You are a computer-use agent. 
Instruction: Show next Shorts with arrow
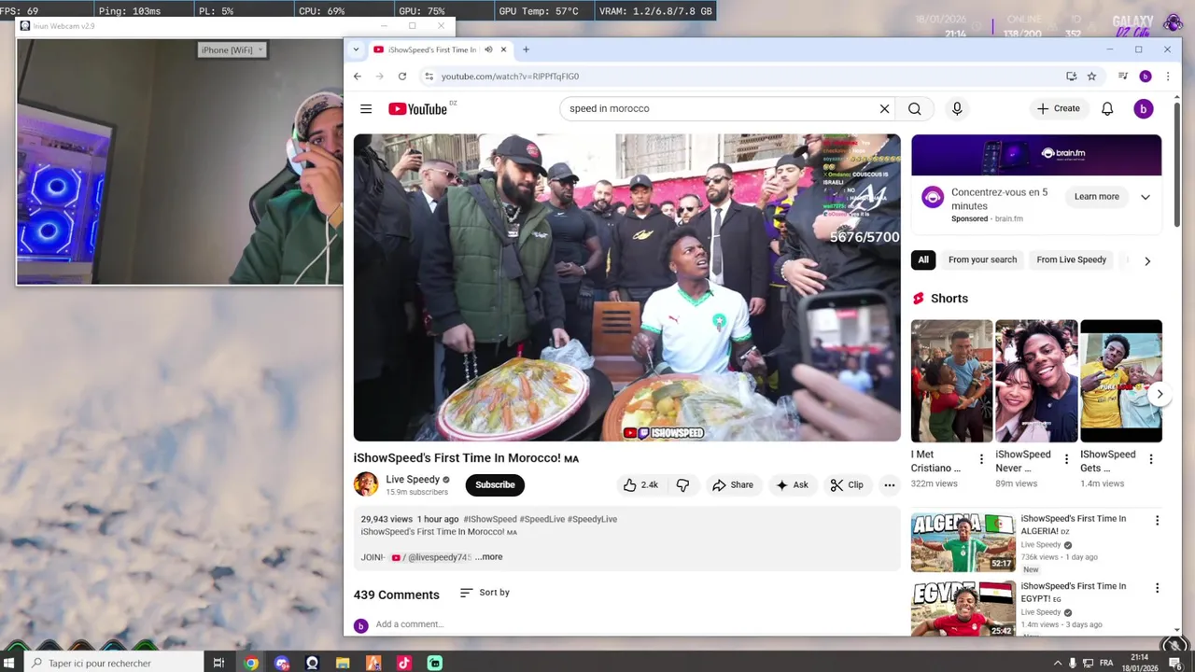1160,394
